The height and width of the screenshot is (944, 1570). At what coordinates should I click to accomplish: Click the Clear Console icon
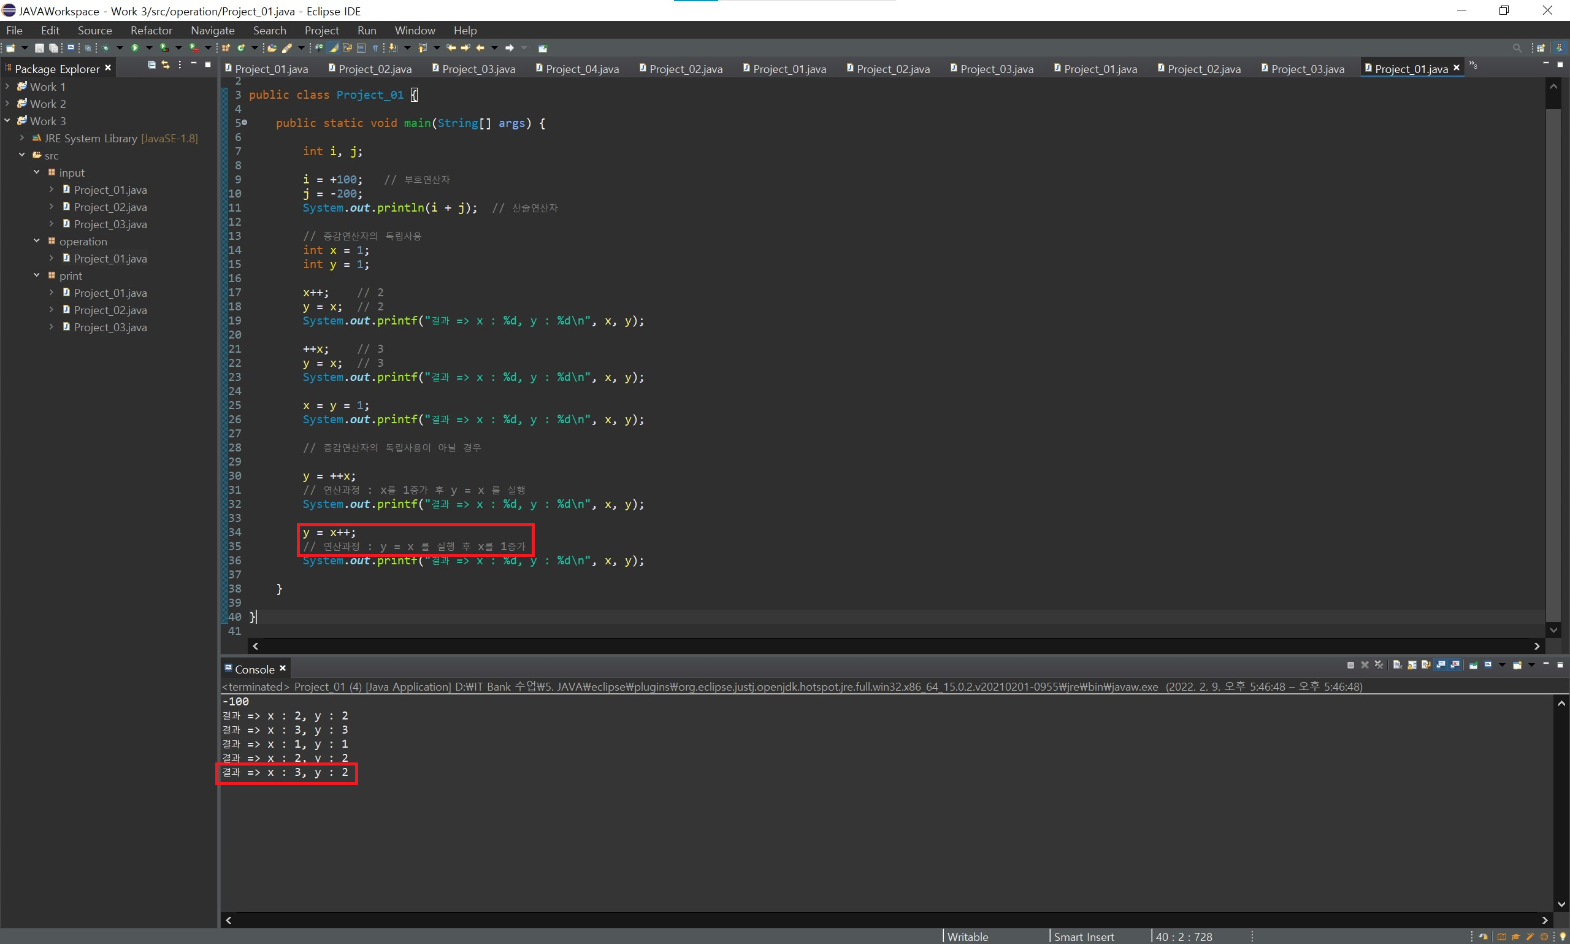(x=1397, y=665)
